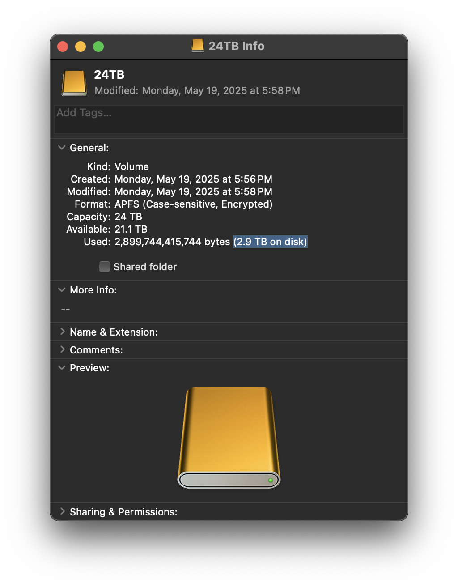Click the Modified date in the General section
458x587 pixels.
point(193,191)
